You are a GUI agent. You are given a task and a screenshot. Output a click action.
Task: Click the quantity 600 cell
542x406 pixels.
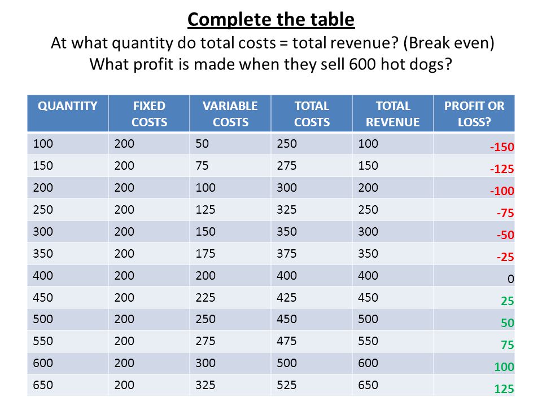coord(68,363)
